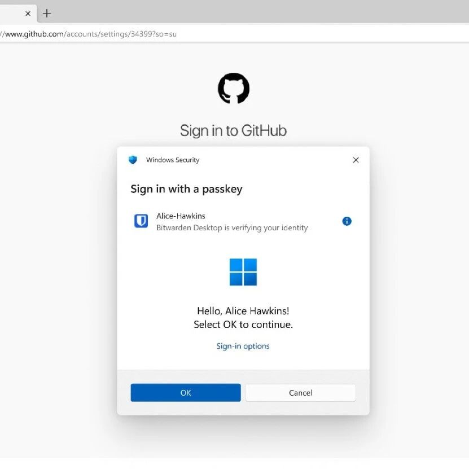
Task: Cancel the passkey sign-in dialog
Action: click(301, 392)
